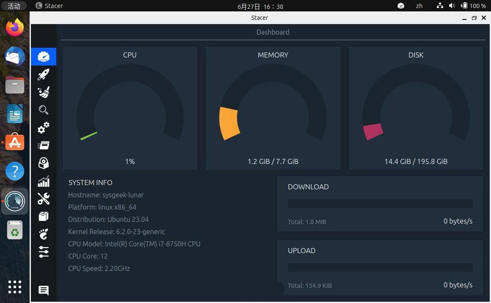491x303 pixels.
Task: Open GNOME Settings footprint icon
Action: click(x=44, y=234)
